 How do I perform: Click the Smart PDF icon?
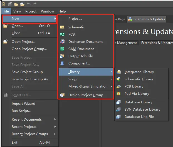pos(6,95)
